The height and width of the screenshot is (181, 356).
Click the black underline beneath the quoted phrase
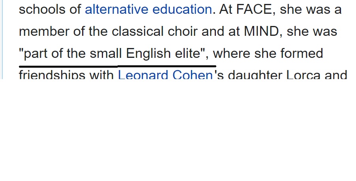[117, 66]
